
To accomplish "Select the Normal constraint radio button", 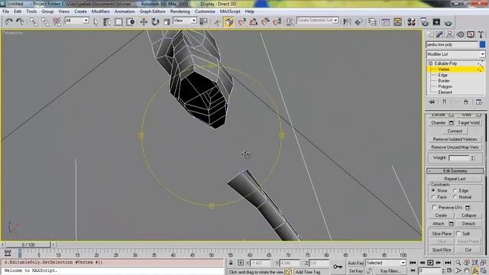I will tap(455, 197).
